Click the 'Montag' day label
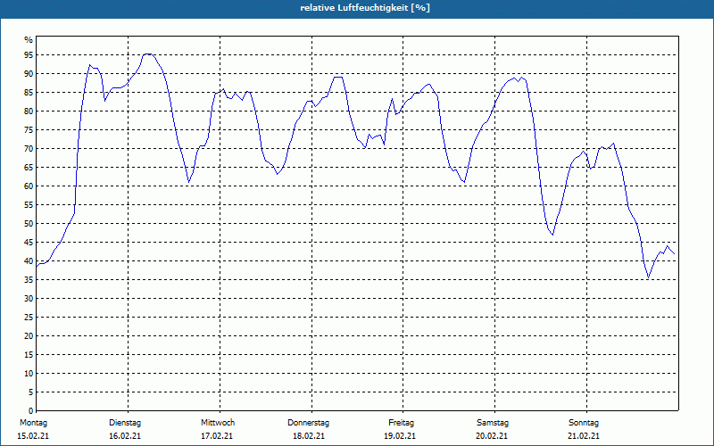Viewport: 714px width, 446px height. point(33,423)
